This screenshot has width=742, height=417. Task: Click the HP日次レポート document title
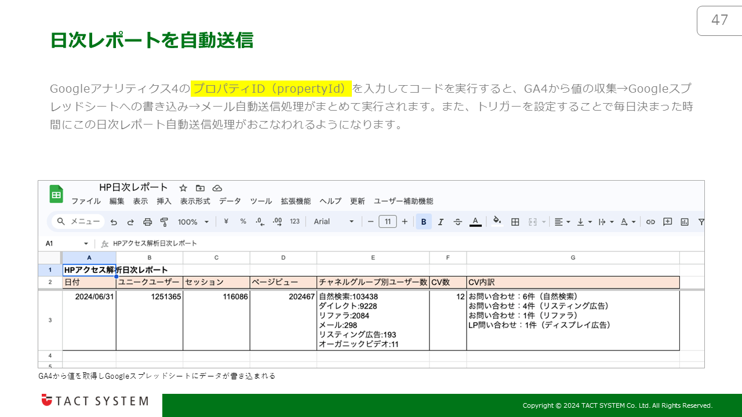click(134, 188)
